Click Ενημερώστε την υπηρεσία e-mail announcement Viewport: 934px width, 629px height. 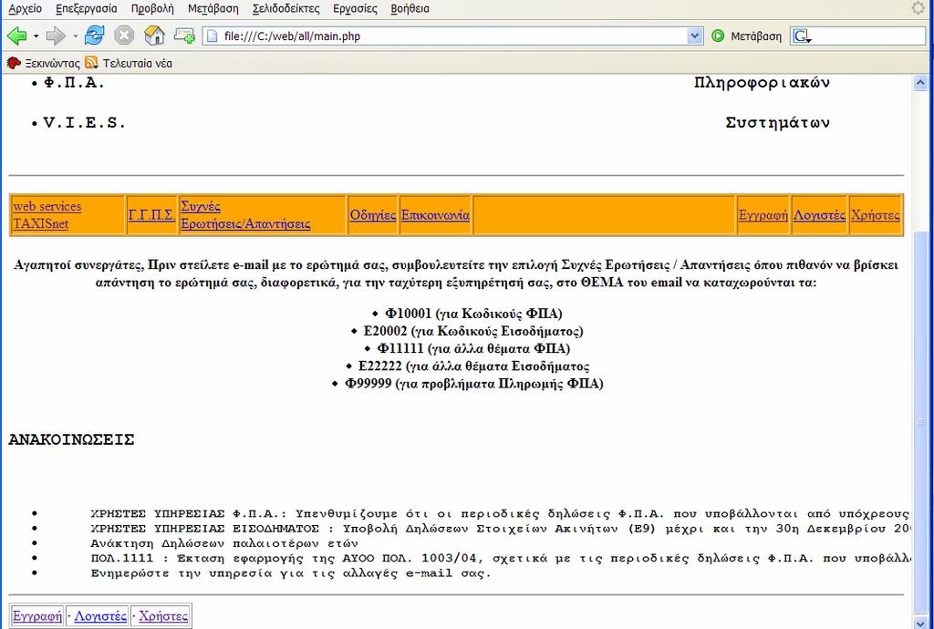tap(291, 573)
